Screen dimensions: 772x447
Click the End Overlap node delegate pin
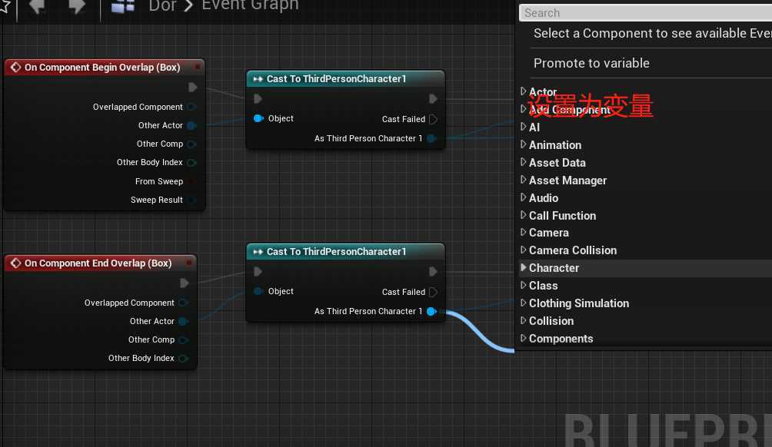(189, 263)
